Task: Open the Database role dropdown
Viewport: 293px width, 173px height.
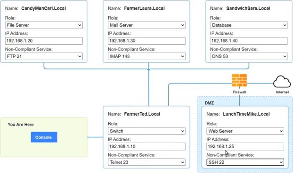Action: [249, 25]
